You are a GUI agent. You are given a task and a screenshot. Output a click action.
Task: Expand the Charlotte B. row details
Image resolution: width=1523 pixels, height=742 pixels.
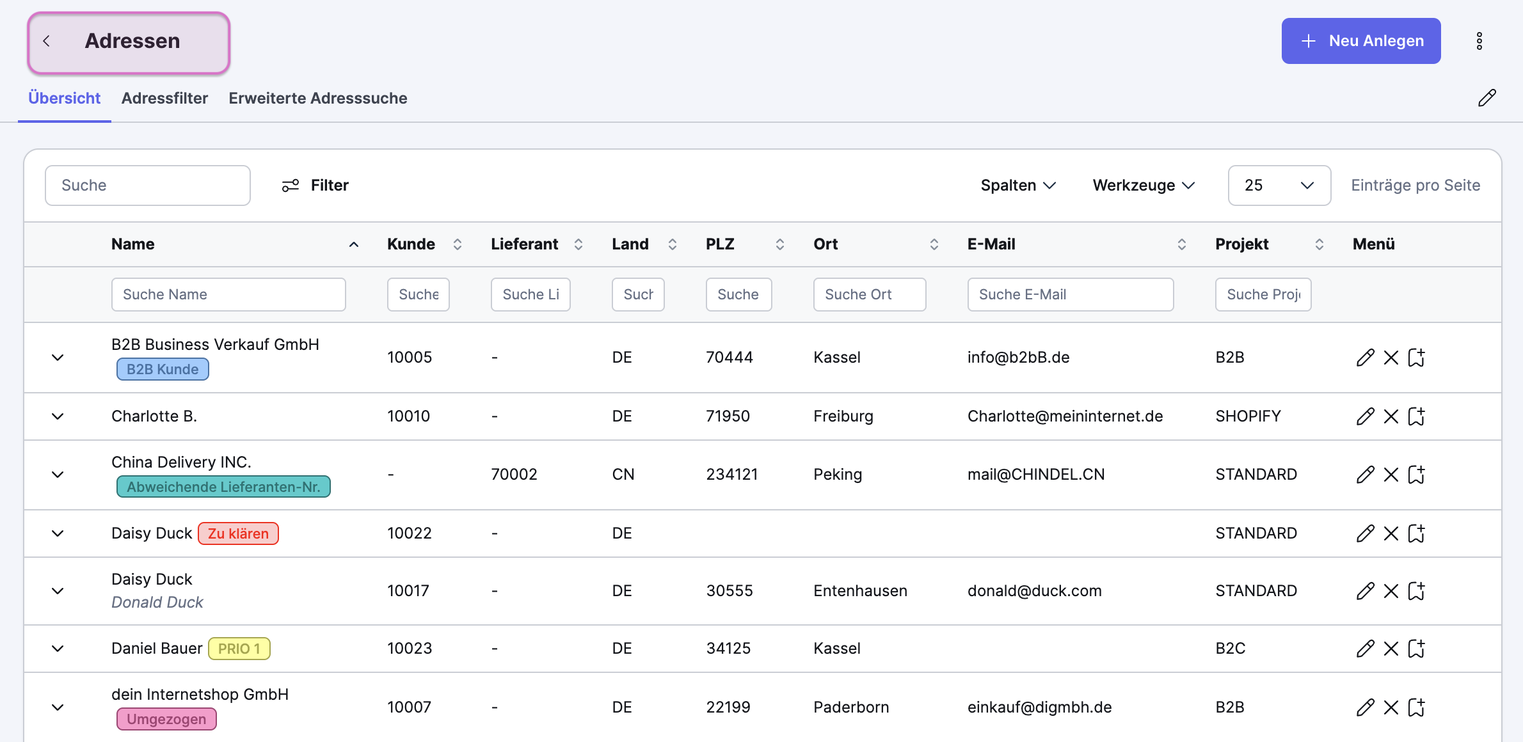[x=58, y=416]
